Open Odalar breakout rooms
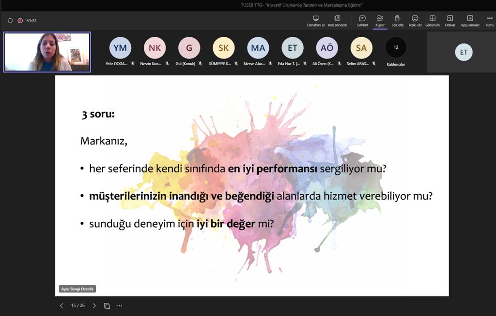The height and width of the screenshot is (316, 496). point(450,19)
